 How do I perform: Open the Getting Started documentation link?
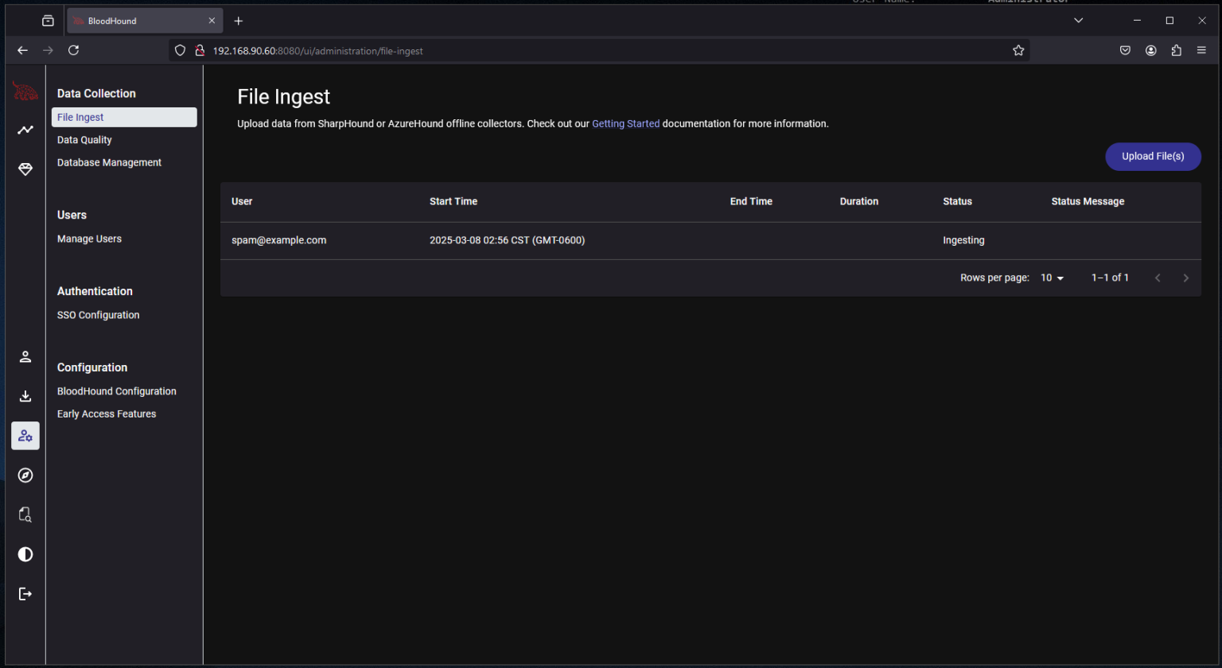pos(625,124)
